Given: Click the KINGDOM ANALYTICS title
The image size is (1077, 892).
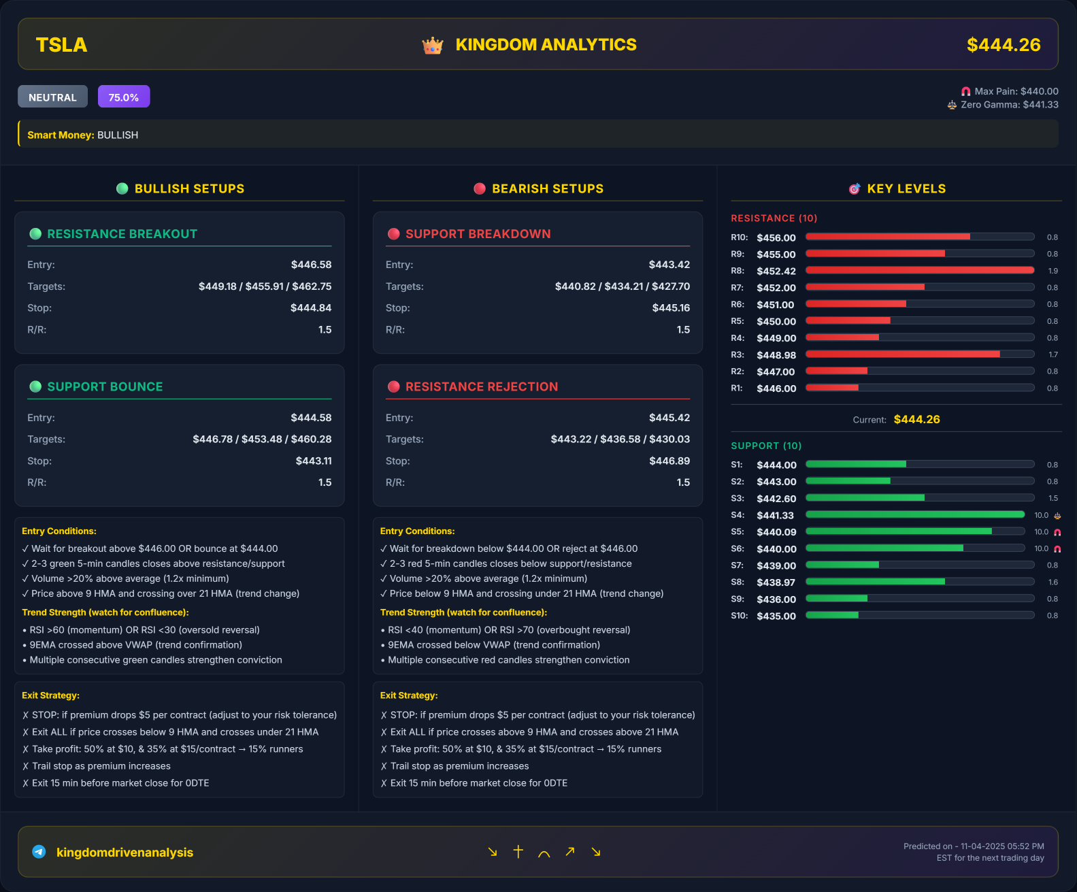Looking at the screenshot, I should pyautogui.click(x=546, y=45).
